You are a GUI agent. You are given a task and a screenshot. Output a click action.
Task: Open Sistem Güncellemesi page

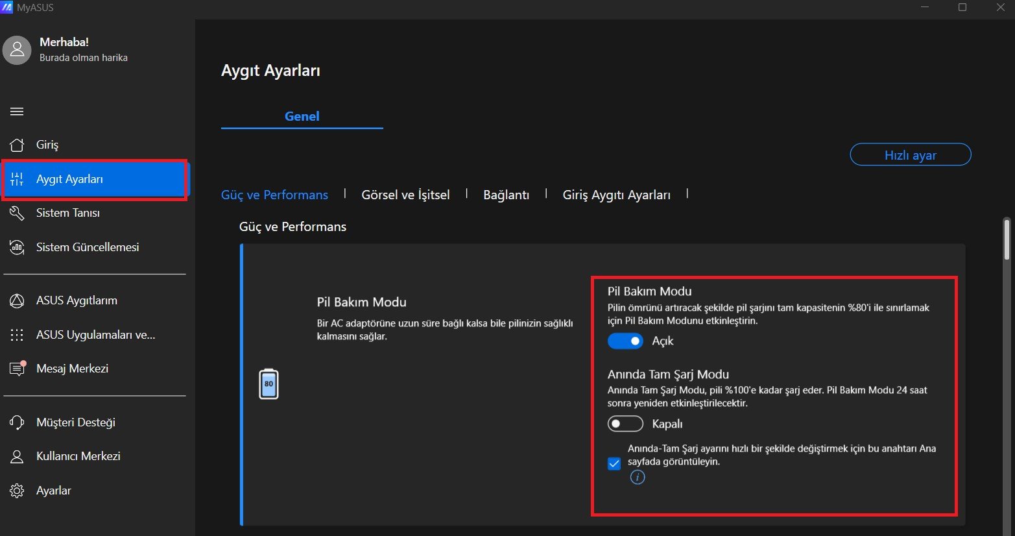tap(95, 247)
